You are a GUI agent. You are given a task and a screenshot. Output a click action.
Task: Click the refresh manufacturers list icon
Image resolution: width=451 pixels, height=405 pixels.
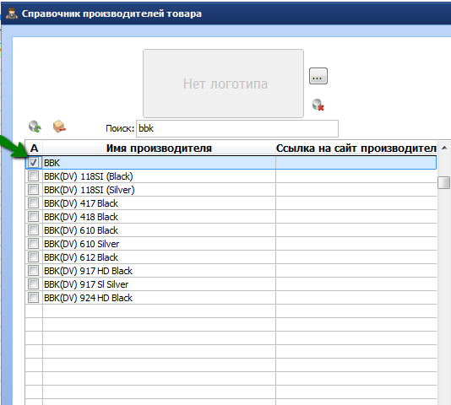tap(35, 127)
